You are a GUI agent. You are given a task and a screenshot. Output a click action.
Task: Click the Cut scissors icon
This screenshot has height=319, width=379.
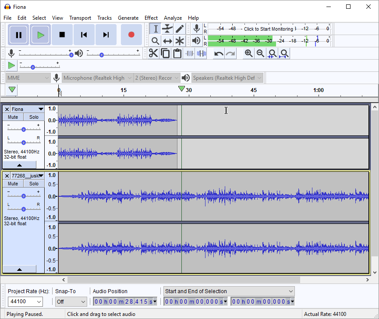[153, 53]
